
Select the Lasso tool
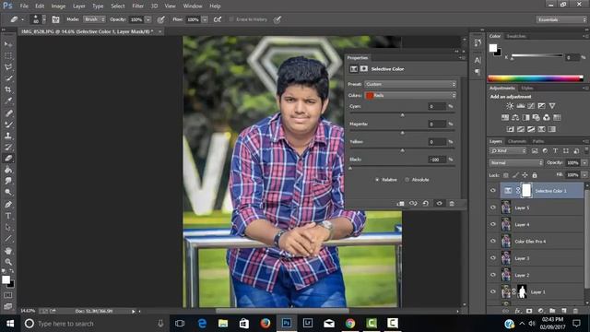click(x=8, y=67)
